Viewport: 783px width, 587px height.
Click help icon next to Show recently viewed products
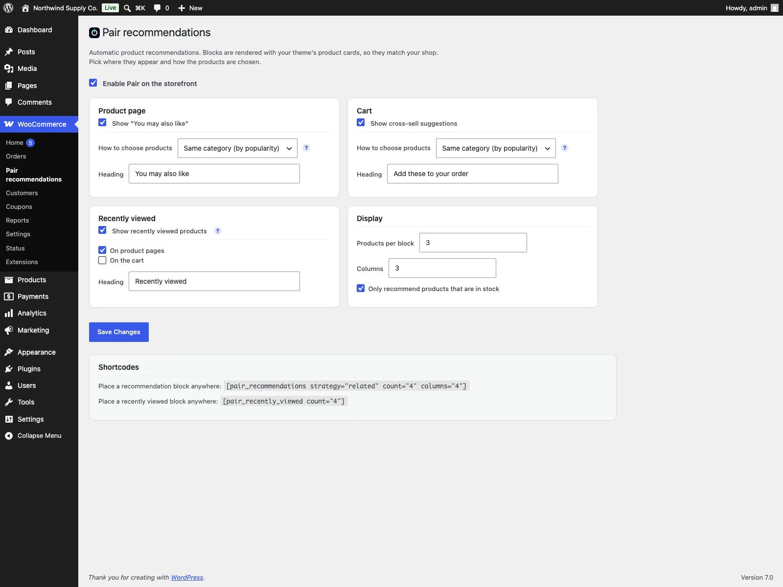click(x=218, y=231)
